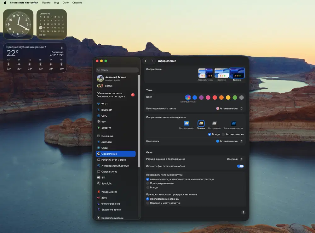Viewport: 315px width, 233px height.
Task: Pick the blue accent color
Action: [x=195, y=97]
